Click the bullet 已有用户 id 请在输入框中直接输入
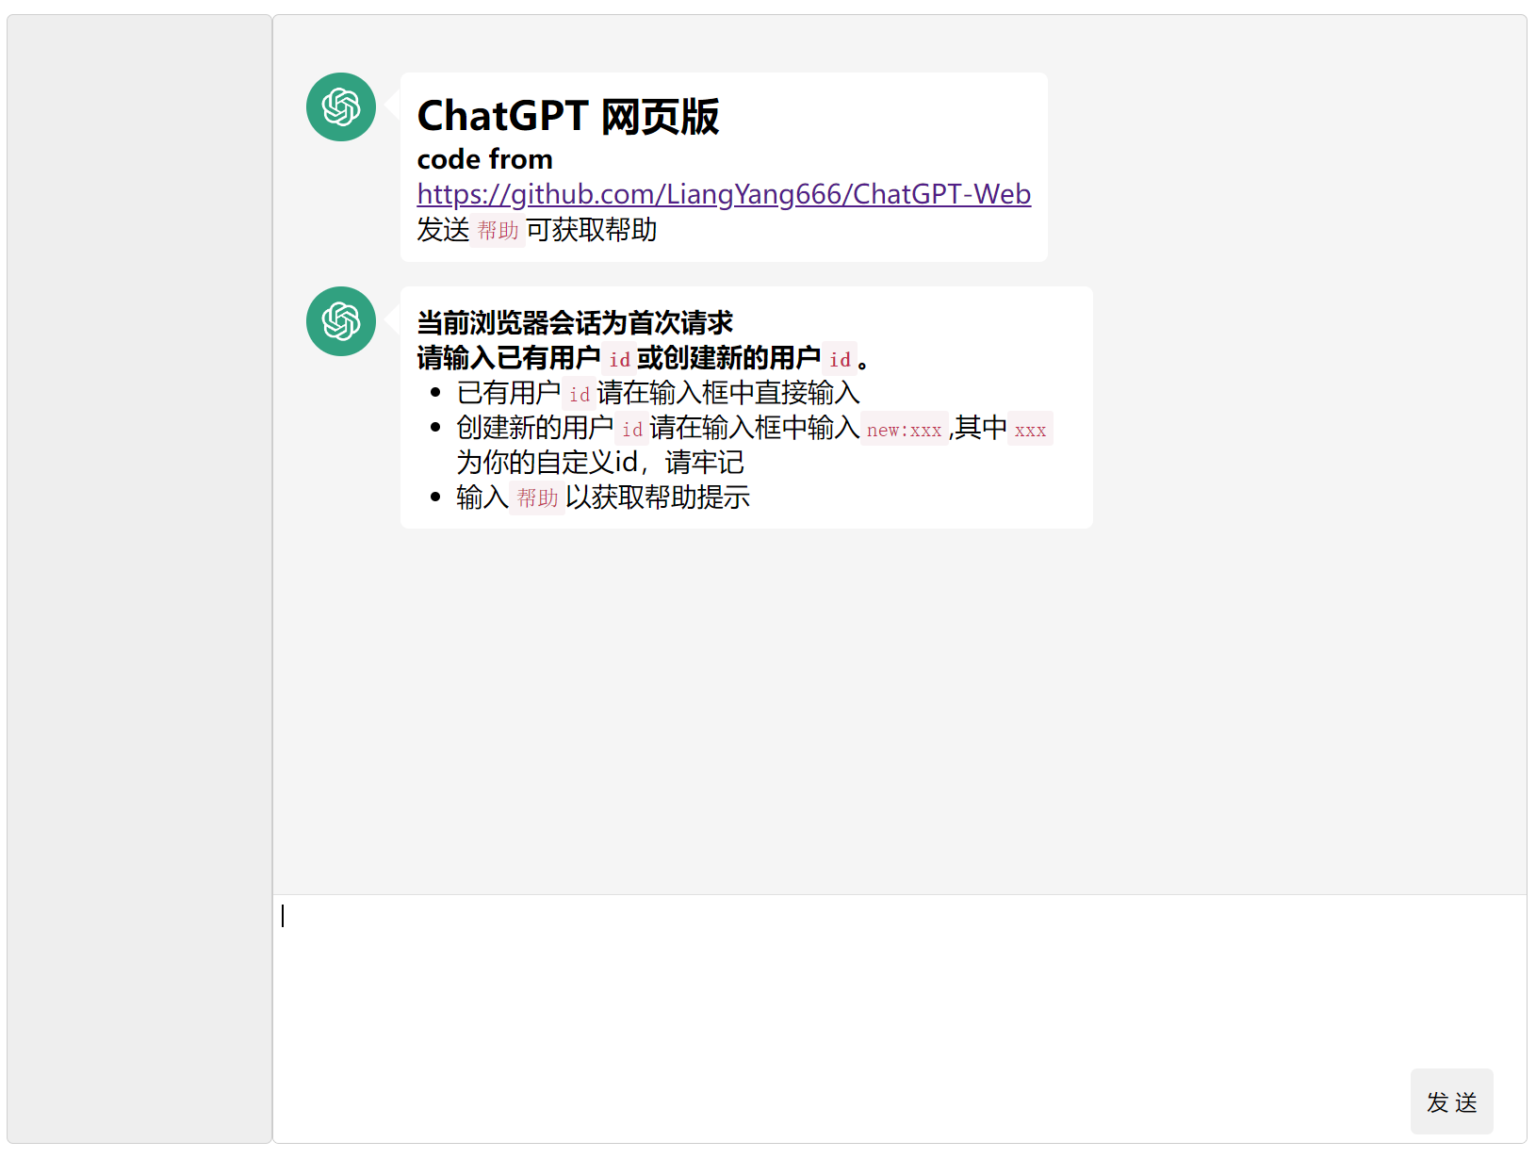 (x=659, y=393)
